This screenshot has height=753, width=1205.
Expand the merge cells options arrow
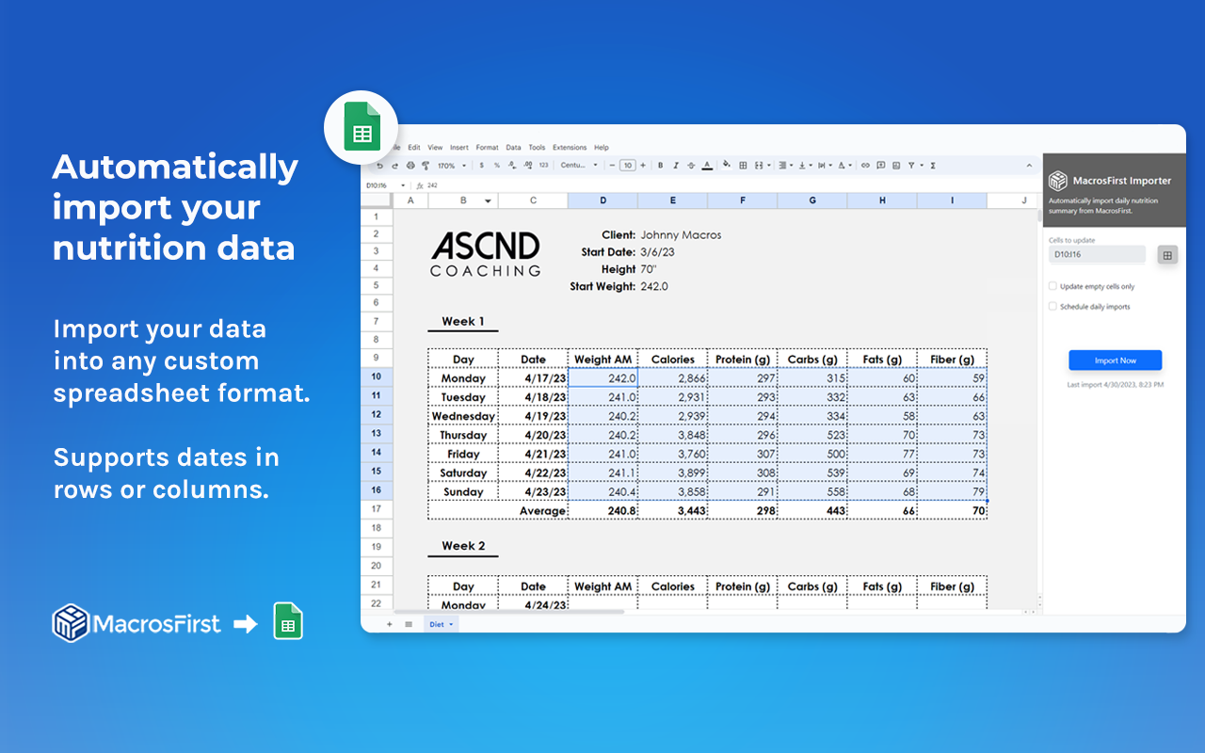pyautogui.click(x=768, y=166)
